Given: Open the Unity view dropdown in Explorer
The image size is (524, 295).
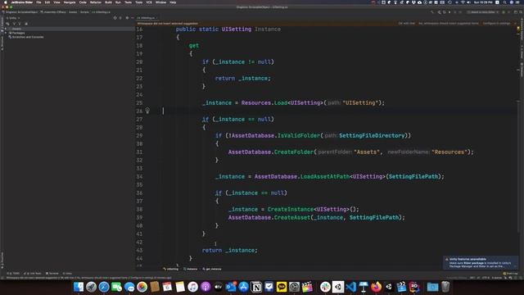Looking at the screenshot, I should (x=13, y=18).
